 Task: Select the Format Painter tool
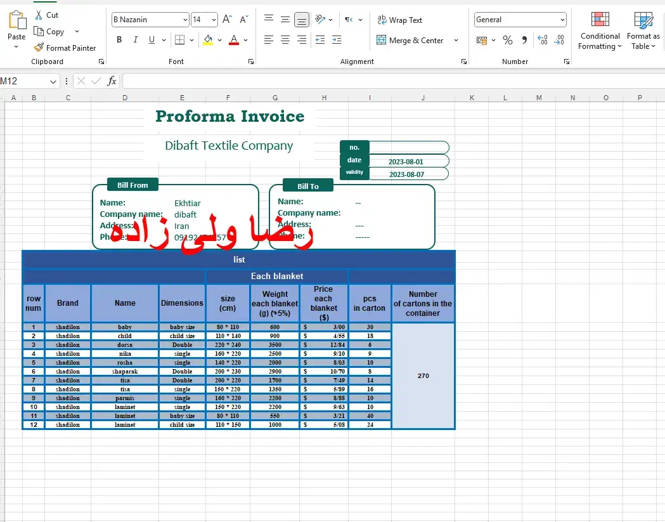pyautogui.click(x=65, y=48)
